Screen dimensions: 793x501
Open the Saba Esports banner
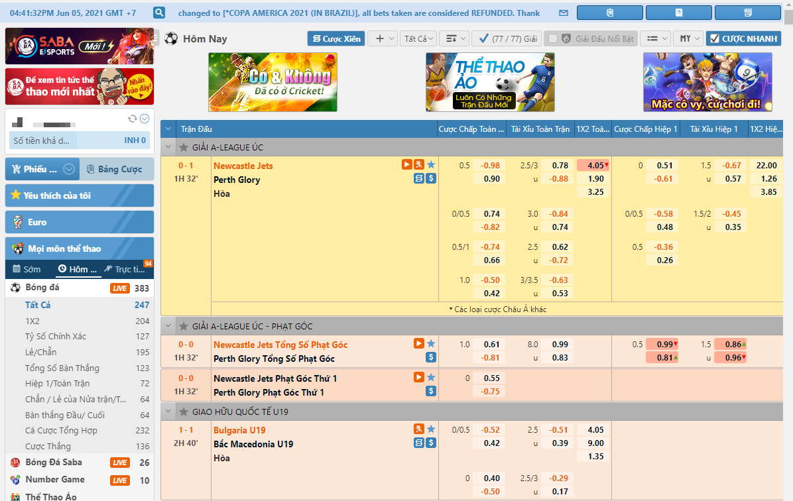80,46
